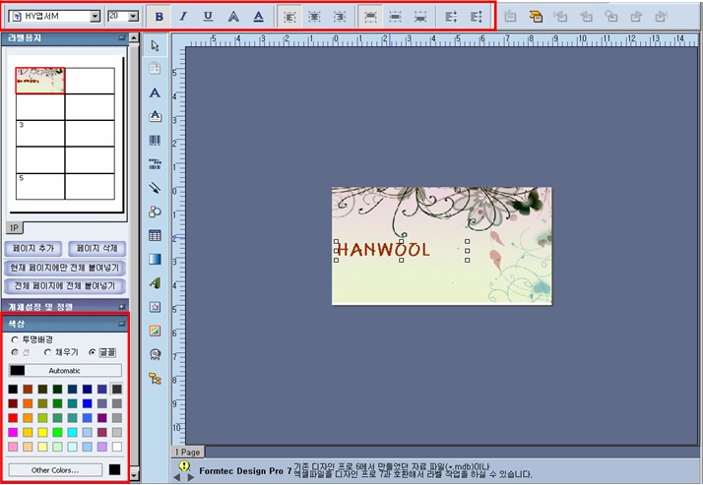Click left panel scroll-up arrow
The width and height of the screenshot is (703, 485).
[134, 38]
